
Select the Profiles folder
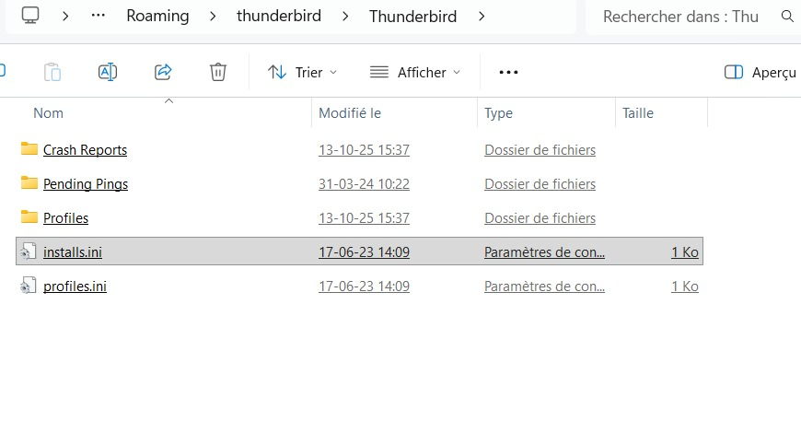[x=65, y=218]
